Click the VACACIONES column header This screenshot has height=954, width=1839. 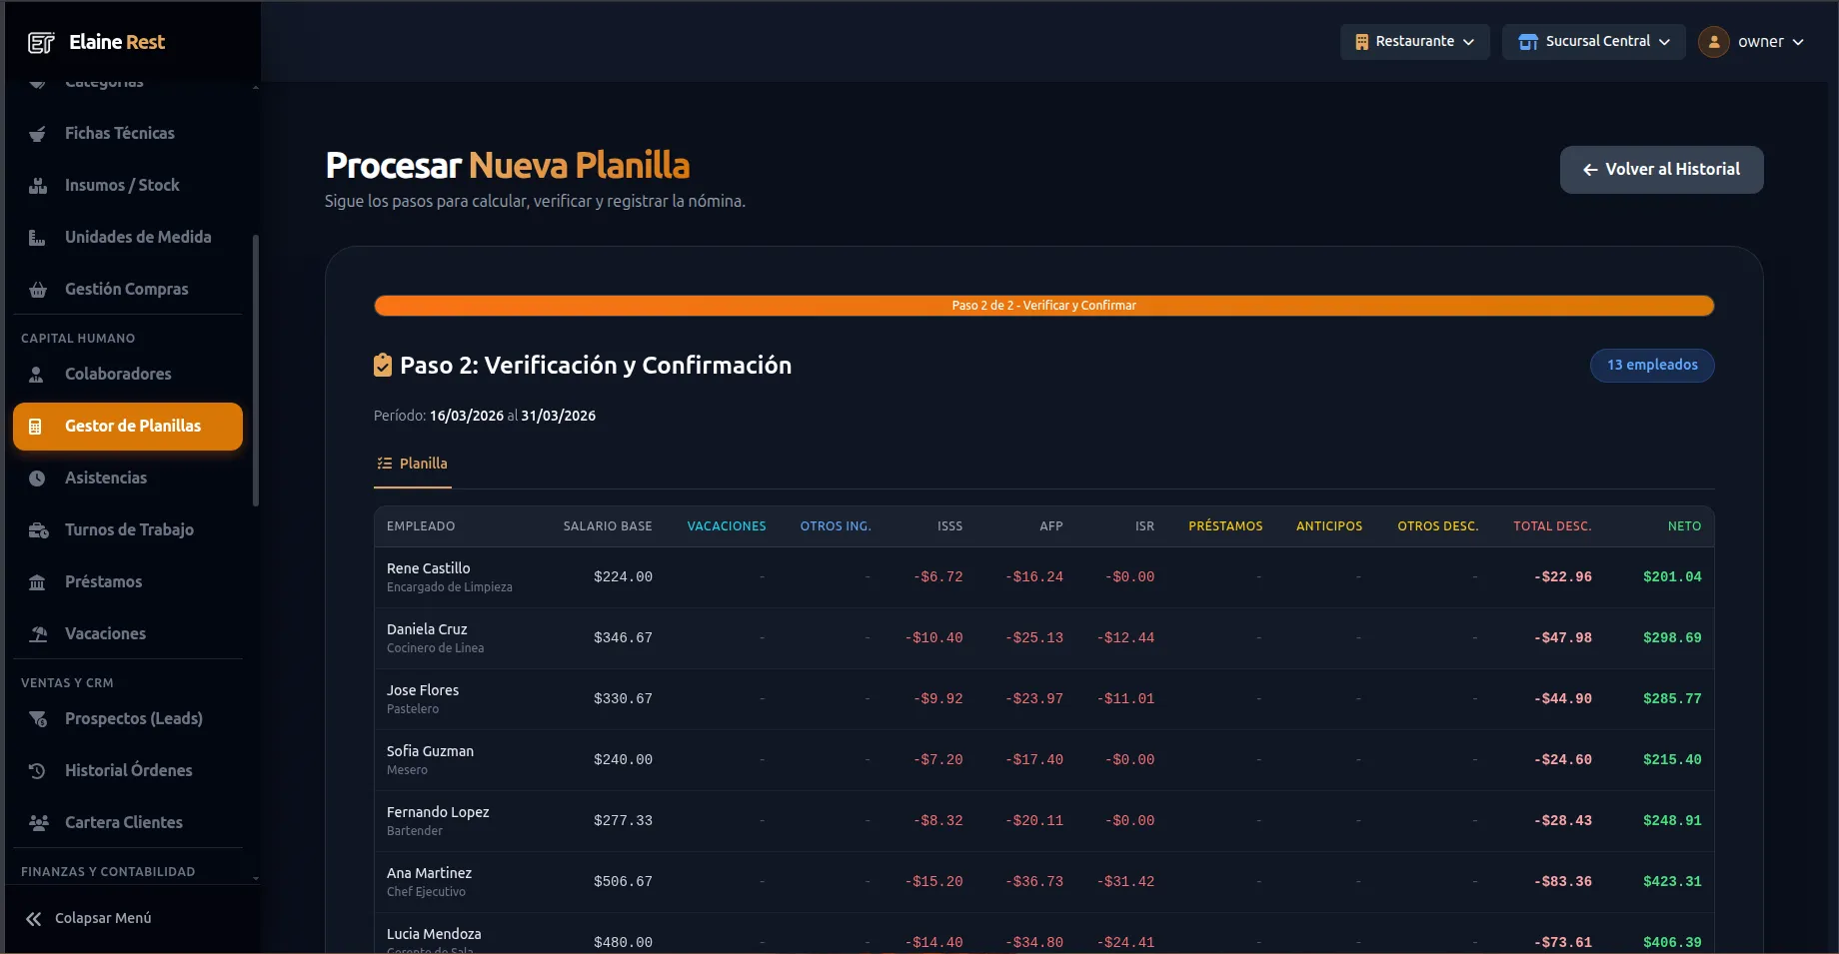click(727, 526)
